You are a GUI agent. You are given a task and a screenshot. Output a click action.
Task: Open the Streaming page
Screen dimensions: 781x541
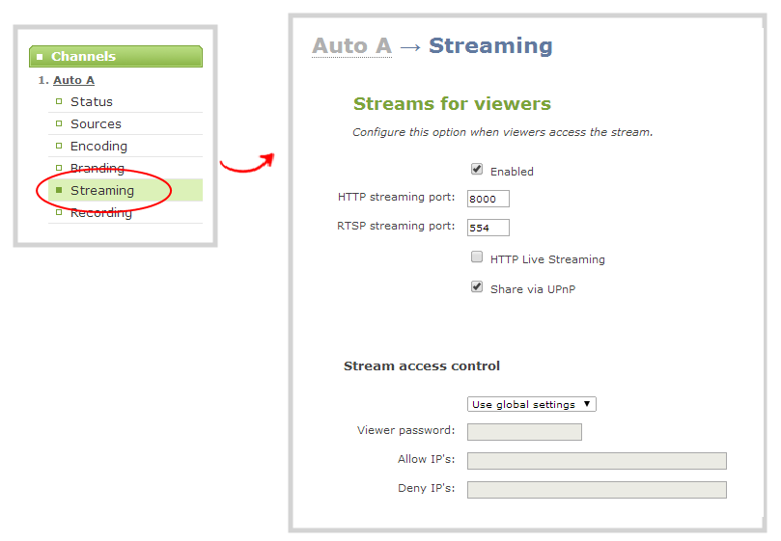click(x=101, y=190)
